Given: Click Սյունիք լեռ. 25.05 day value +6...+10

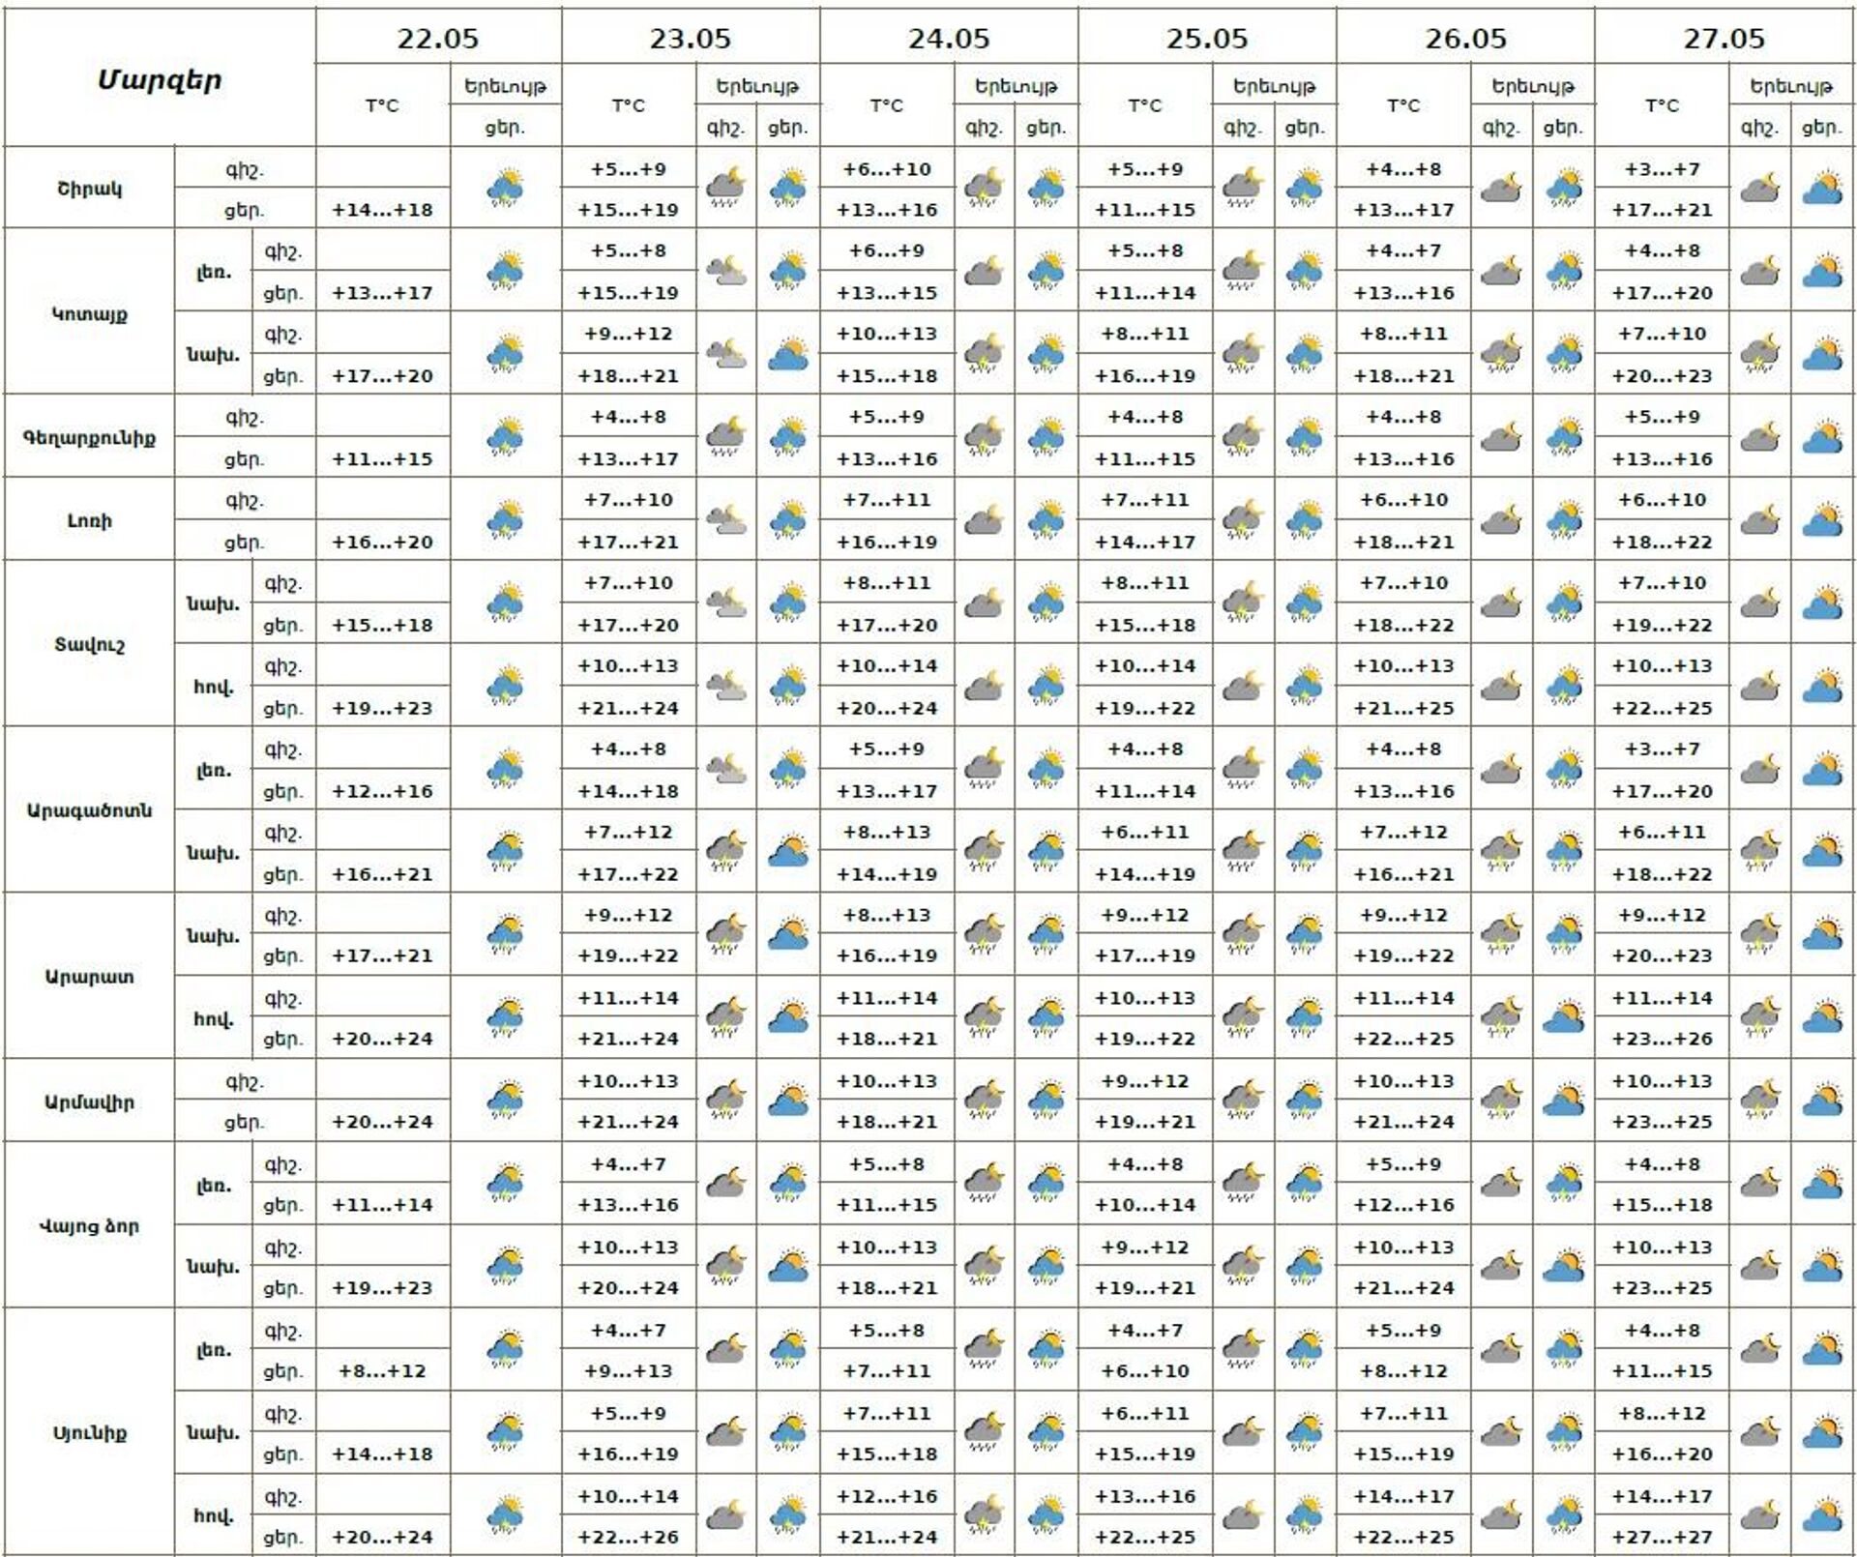Looking at the screenshot, I should tap(1145, 1370).
